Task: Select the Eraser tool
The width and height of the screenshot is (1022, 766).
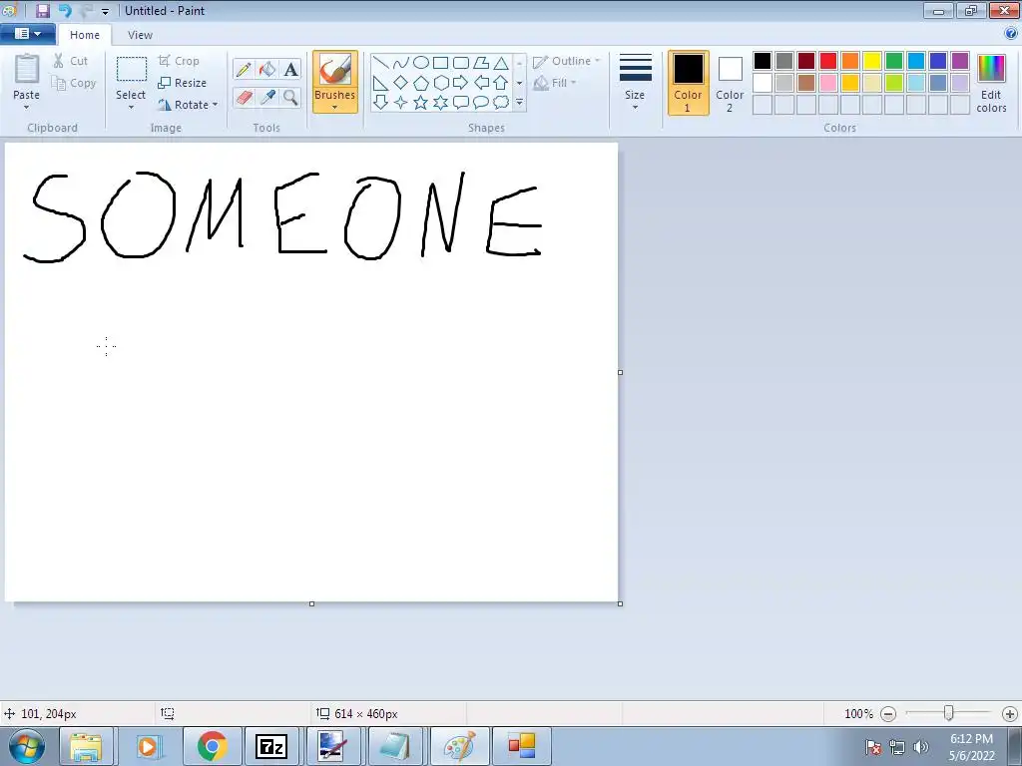Action: [x=244, y=97]
